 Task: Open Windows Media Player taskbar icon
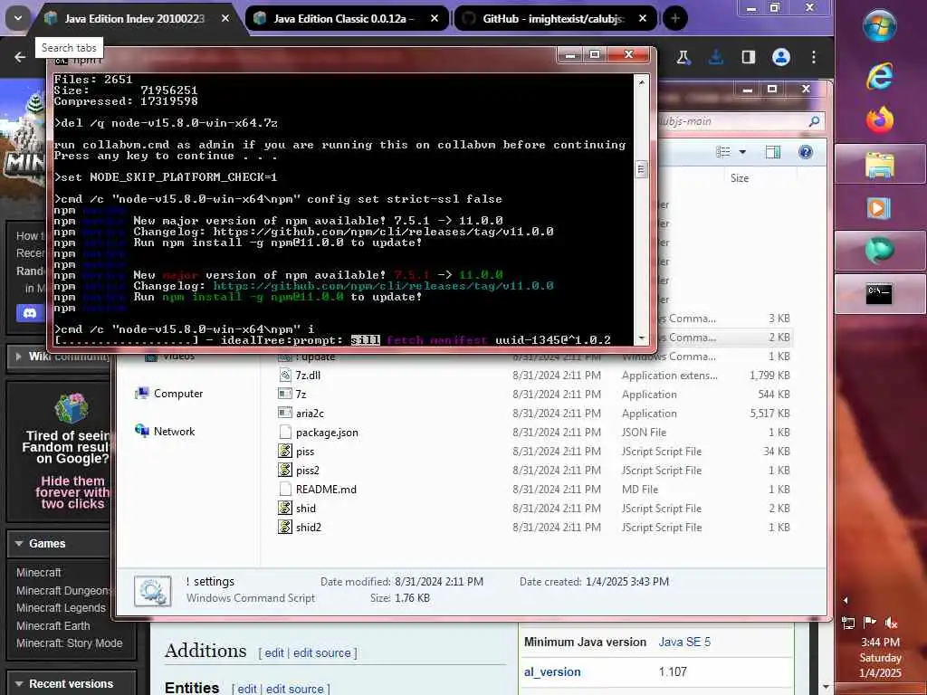coord(880,207)
